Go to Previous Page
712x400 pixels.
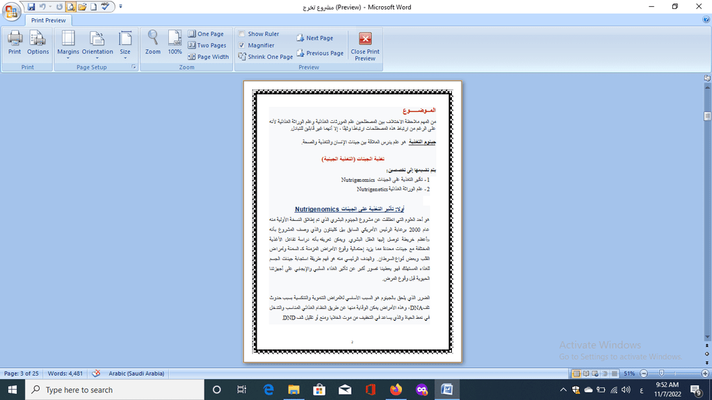tap(320, 53)
